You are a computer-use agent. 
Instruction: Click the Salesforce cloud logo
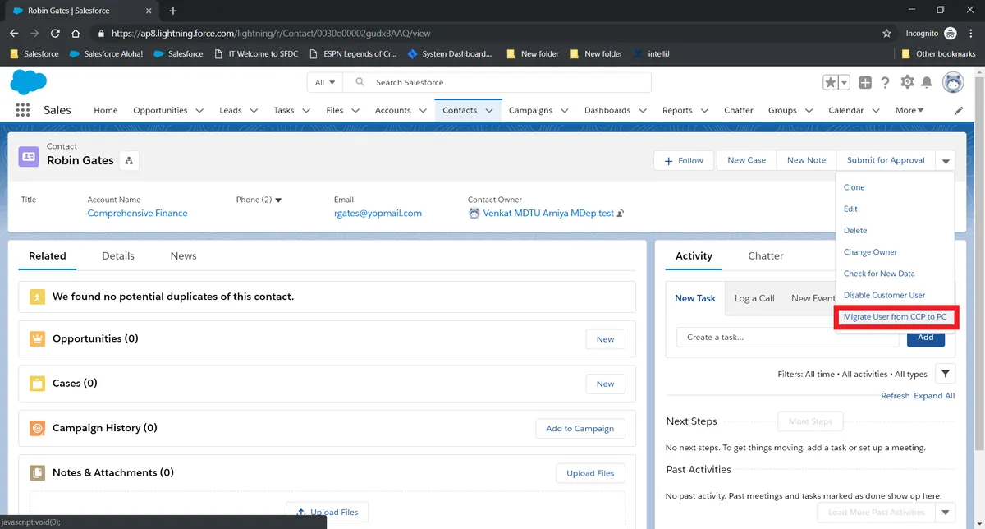[x=29, y=82]
